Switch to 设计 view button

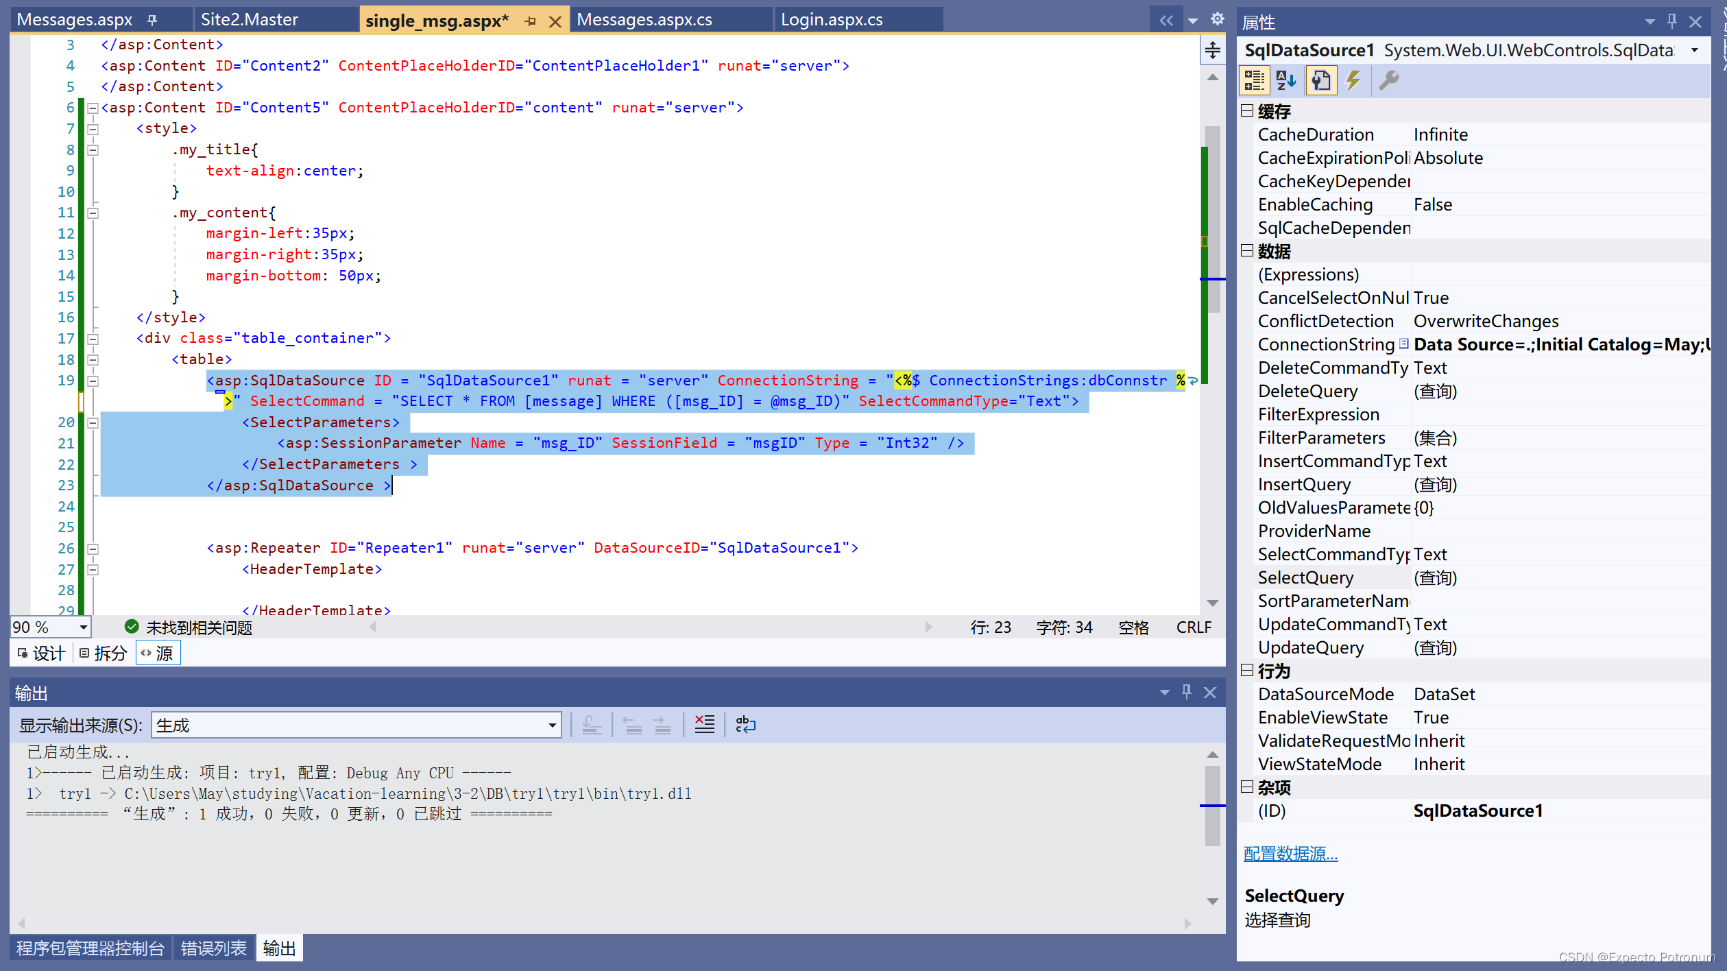coord(43,653)
